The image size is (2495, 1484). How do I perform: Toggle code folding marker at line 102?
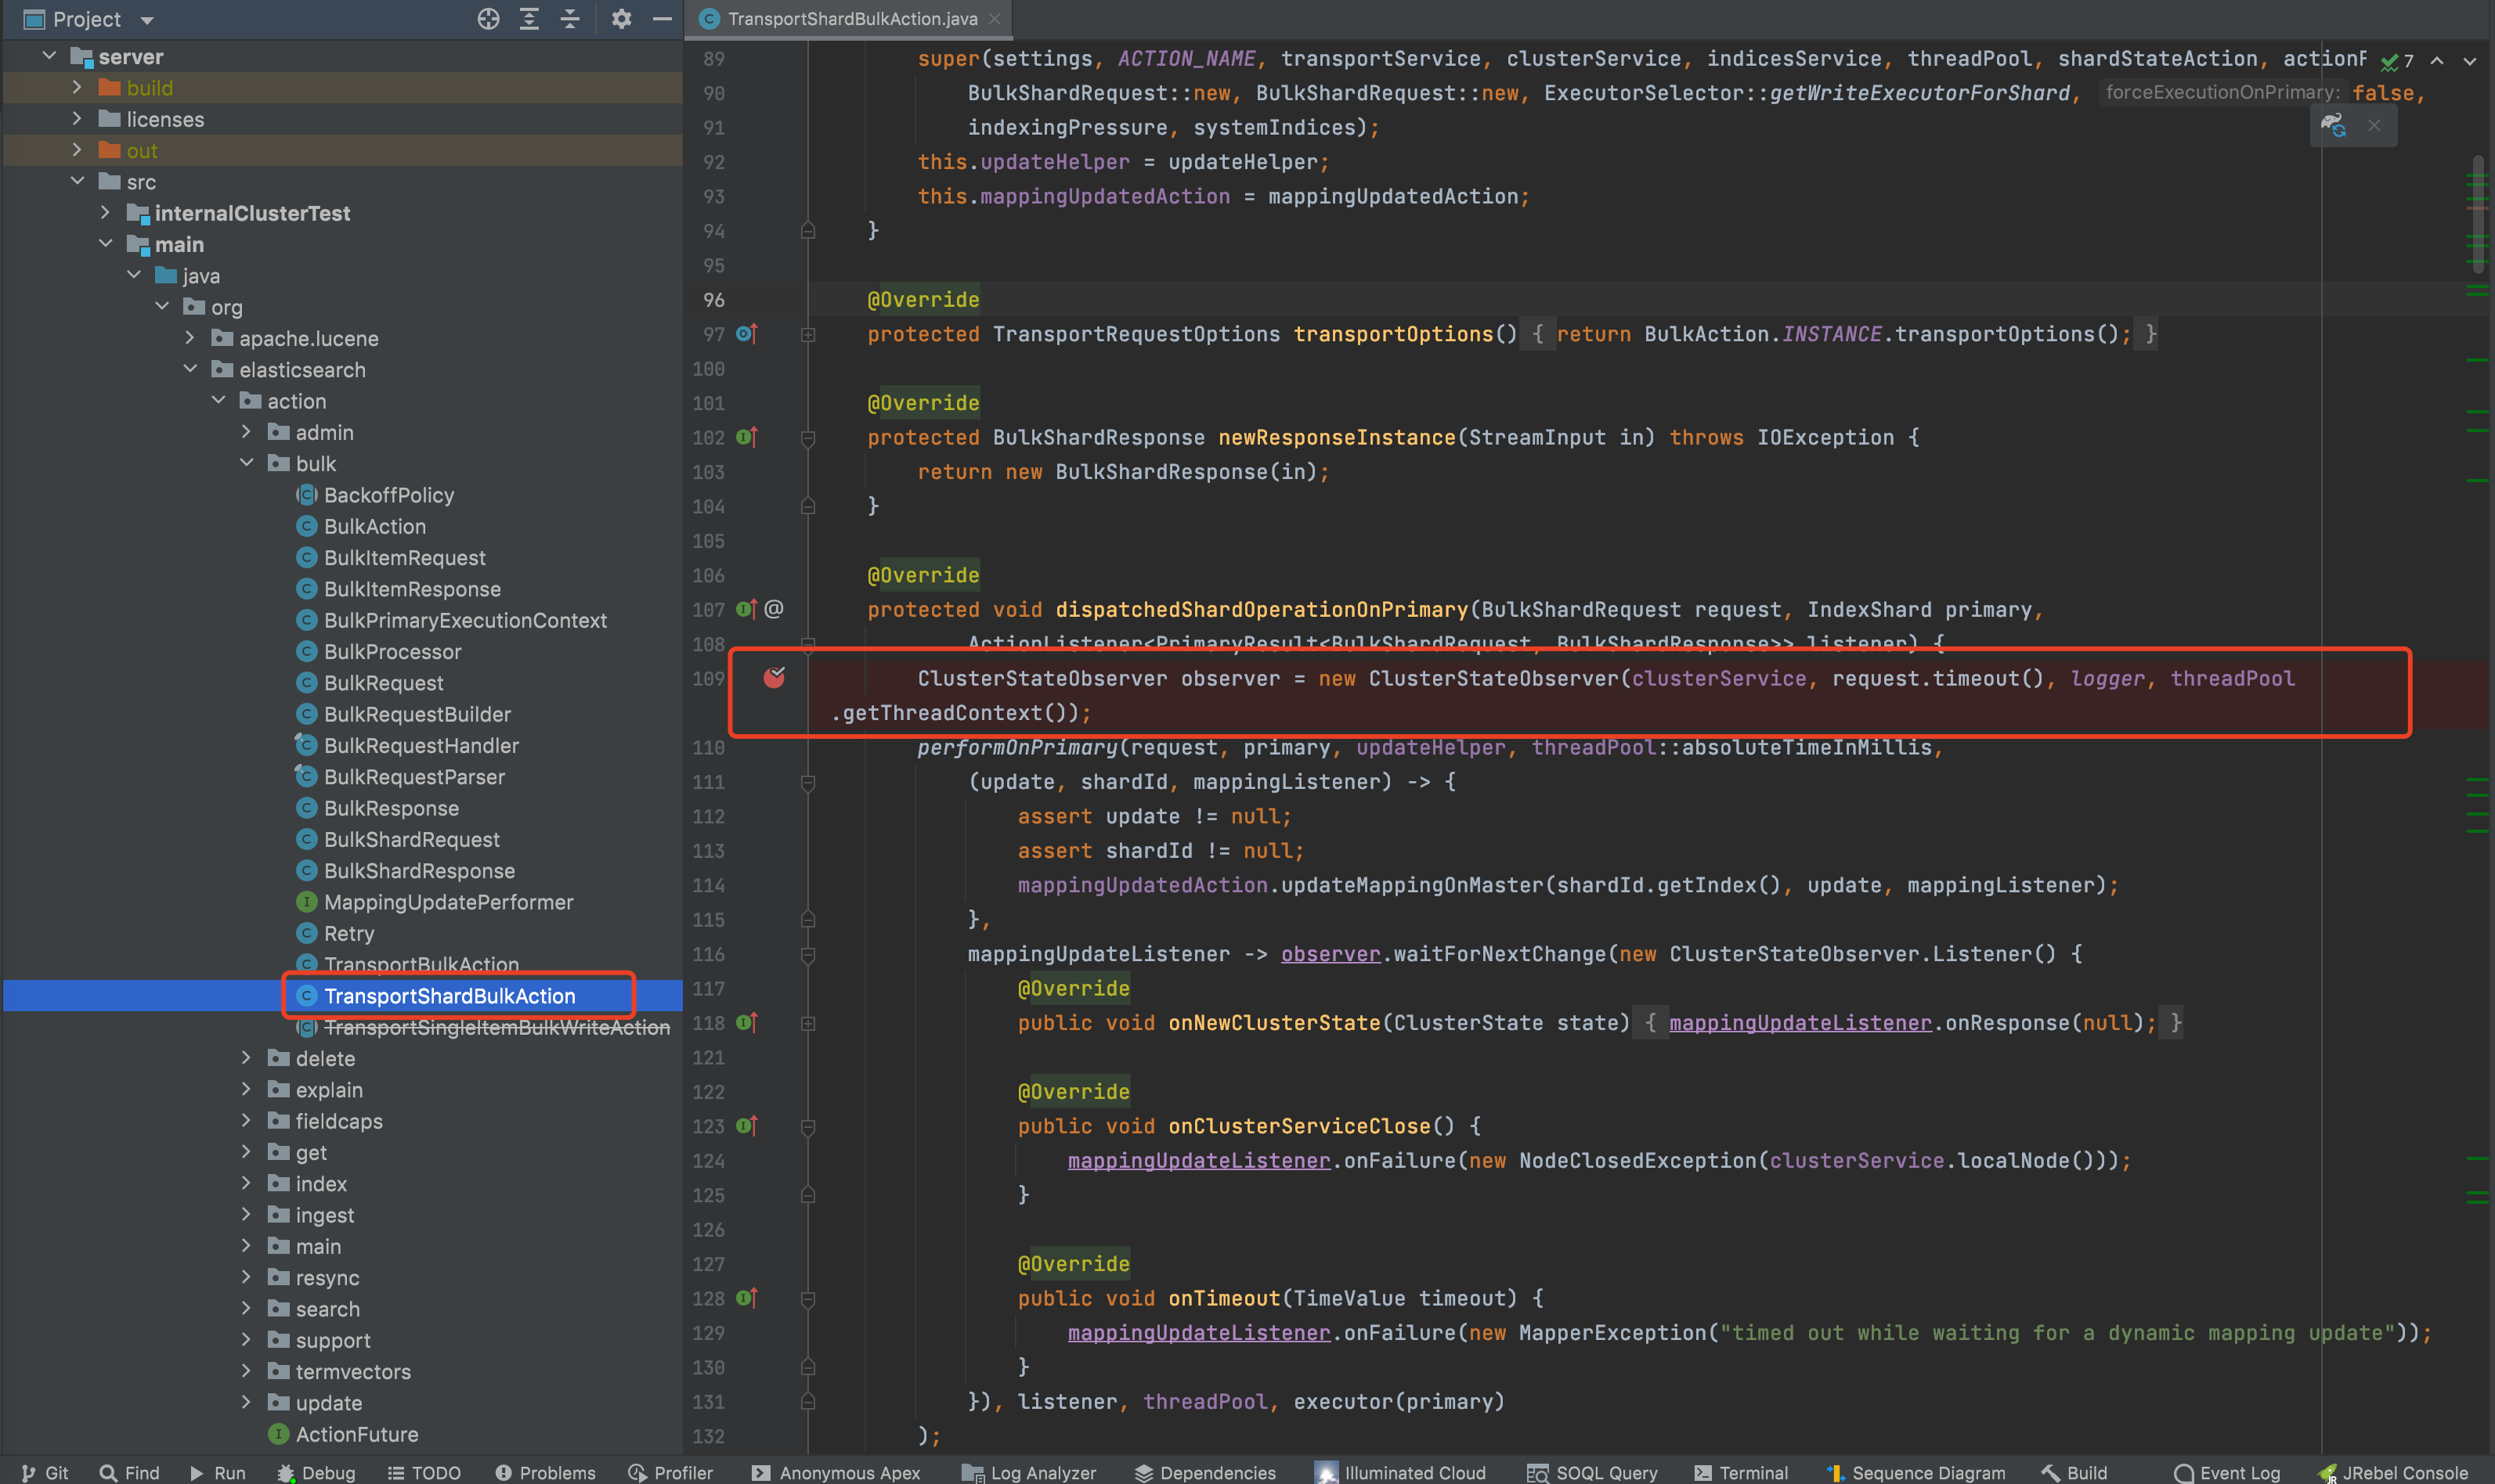pos(808,438)
